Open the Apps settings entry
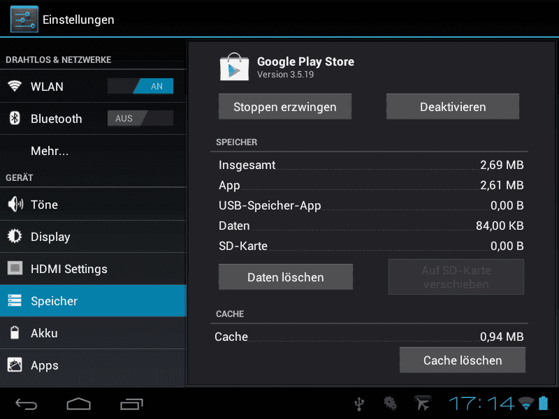 pos(93,365)
